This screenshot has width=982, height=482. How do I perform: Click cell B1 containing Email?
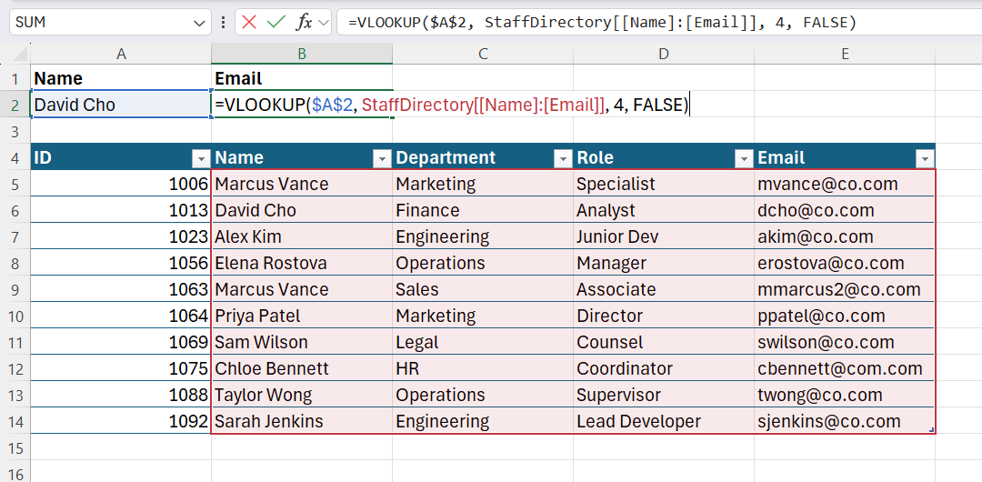click(x=302, y=78)
